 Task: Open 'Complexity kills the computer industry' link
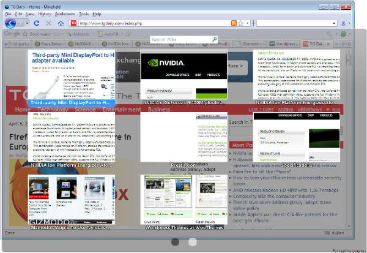coord(274,196)
